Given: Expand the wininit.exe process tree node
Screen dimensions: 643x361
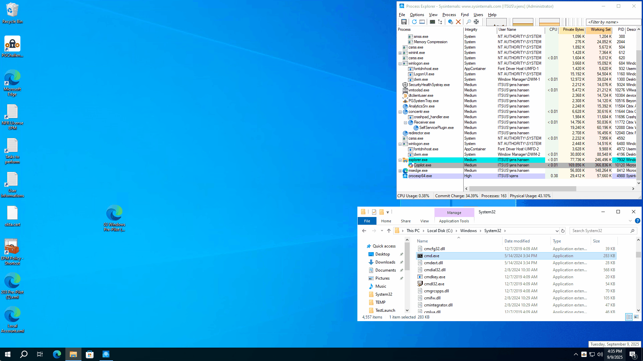Looking at the screenshot, I should click(400, 53).
